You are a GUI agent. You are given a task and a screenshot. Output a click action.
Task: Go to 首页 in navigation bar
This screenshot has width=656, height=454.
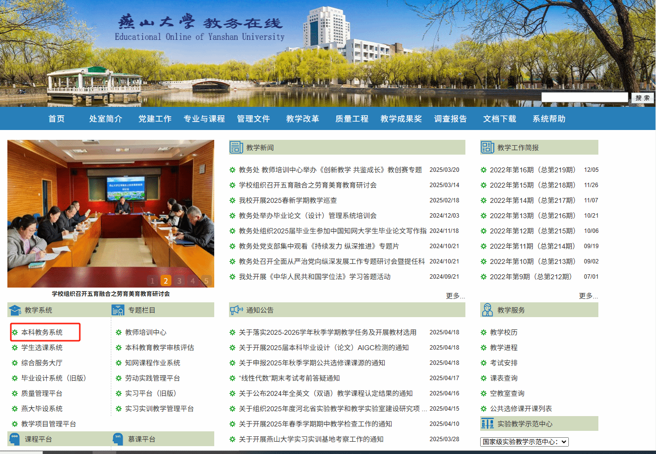pyautogui.click(x=56, y=119)
